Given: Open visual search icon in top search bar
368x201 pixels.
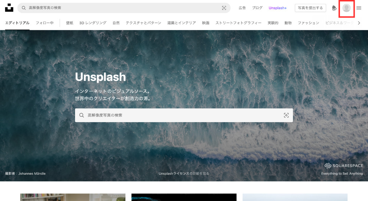Looking at the screenshot, I should pos(224,8).
